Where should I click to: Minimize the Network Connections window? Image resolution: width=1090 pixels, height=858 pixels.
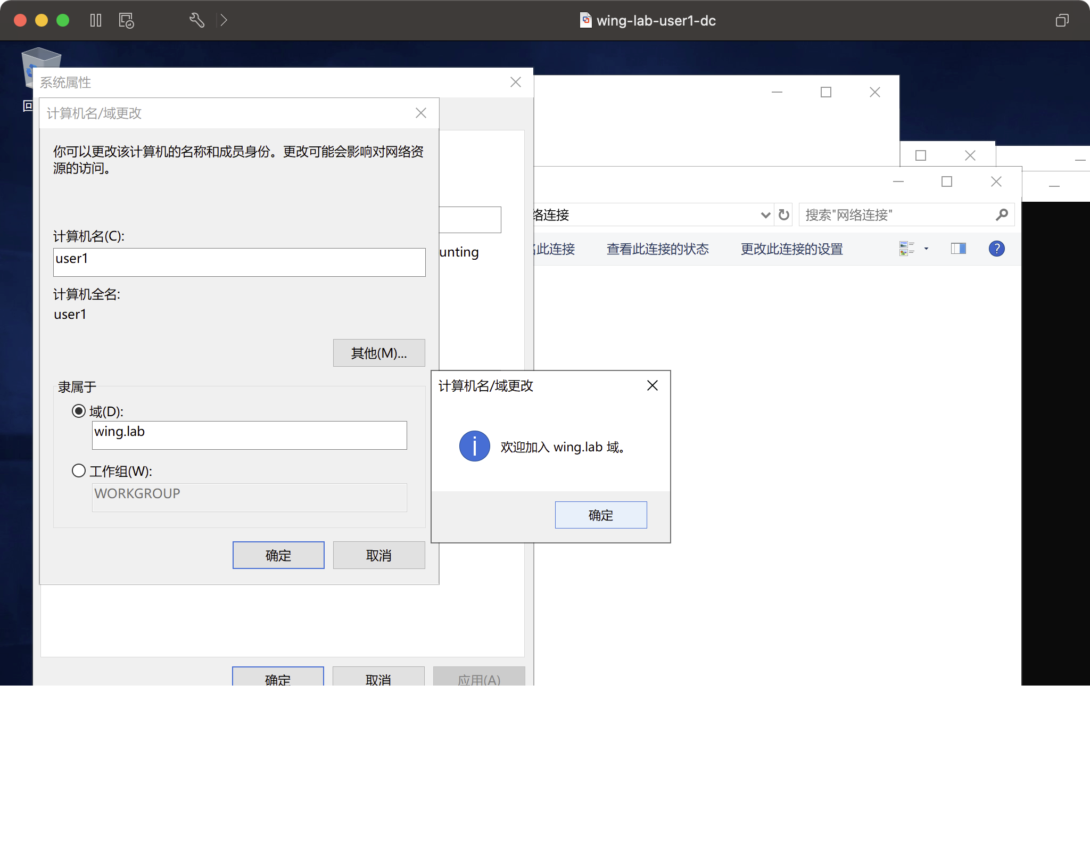(898, 181)
